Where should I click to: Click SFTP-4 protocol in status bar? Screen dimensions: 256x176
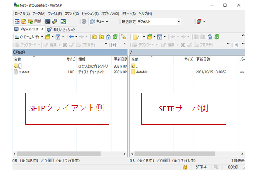click(201, 167)
